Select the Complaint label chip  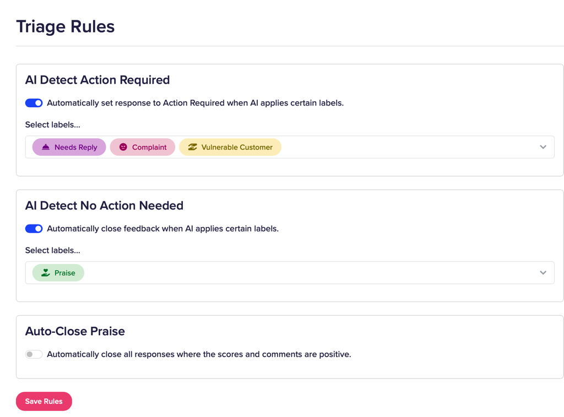(x=142, y=147)
